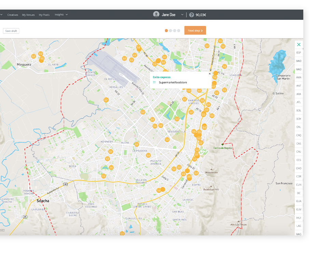Click the Campanario San Martin label
The image size is (319, 257).
[x=283, y=77]
